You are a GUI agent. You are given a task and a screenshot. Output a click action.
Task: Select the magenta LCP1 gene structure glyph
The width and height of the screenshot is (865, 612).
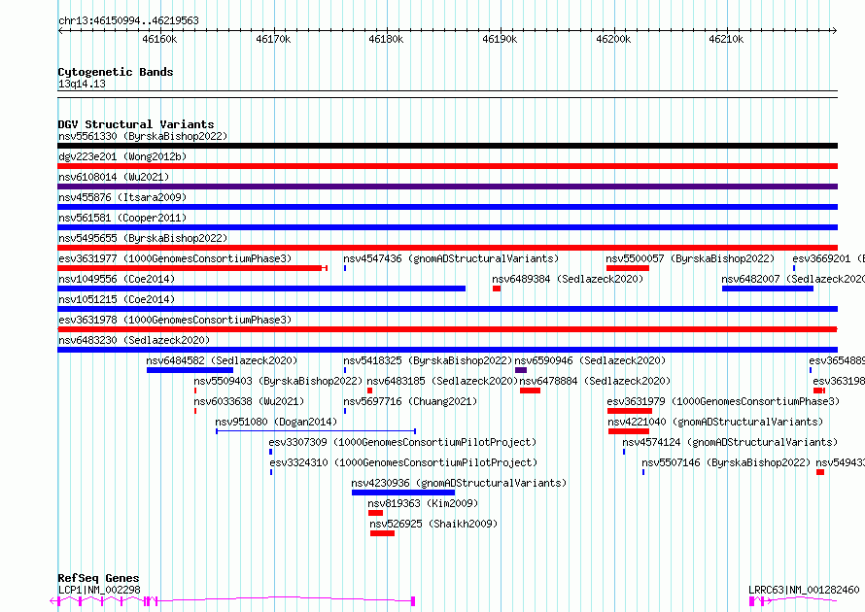pyautogui.click(x=232, y=601)
